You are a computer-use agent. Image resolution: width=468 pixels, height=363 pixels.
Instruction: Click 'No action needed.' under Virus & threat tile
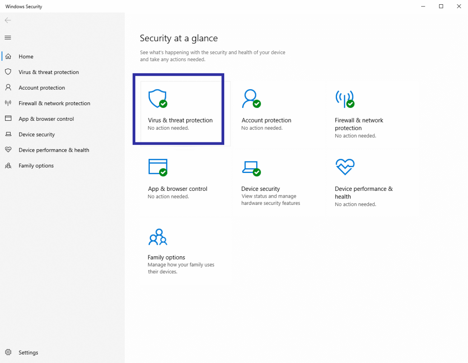(168, 128)
